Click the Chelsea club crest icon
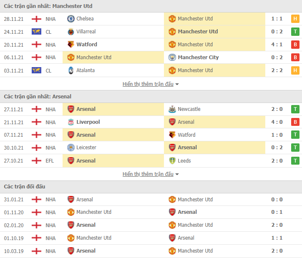302x258 pixels. [70, 19]
